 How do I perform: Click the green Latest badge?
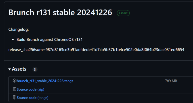[123, 13]
